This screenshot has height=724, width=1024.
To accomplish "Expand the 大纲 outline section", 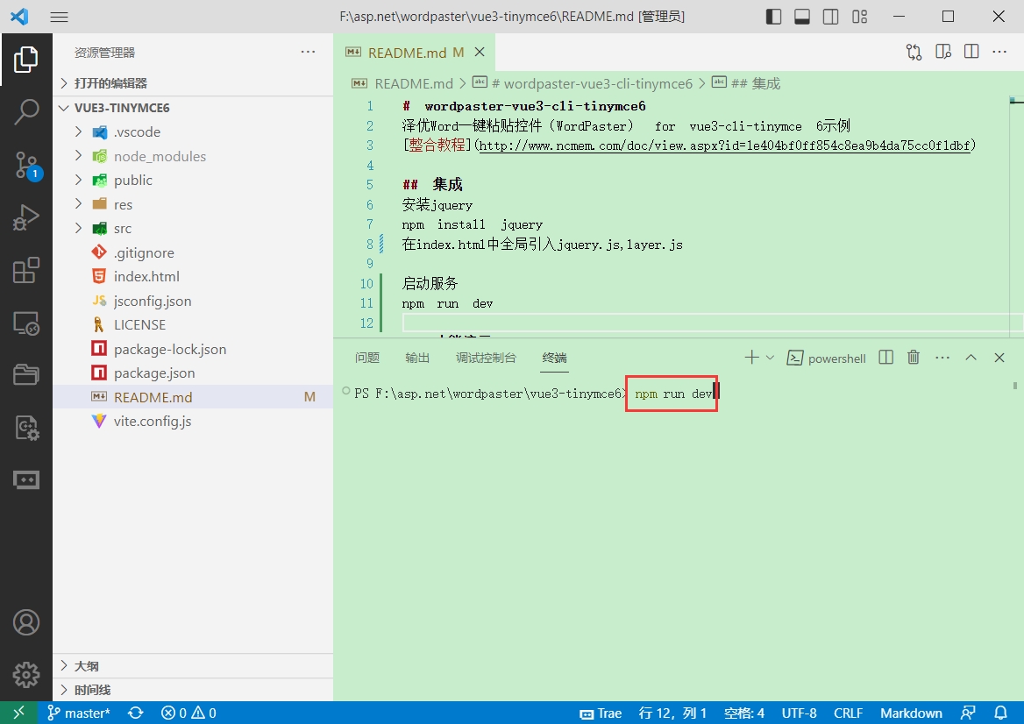I will (x=87, y=666).
